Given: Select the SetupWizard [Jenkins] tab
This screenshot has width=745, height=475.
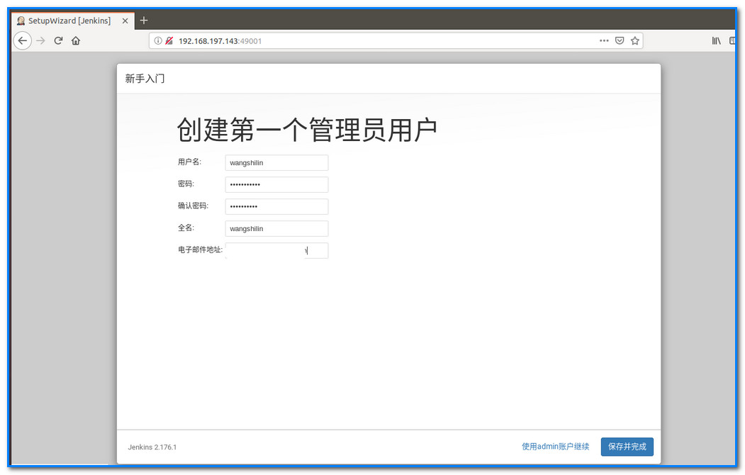Looking at the screenshot, I should click(x=73, y=21).
